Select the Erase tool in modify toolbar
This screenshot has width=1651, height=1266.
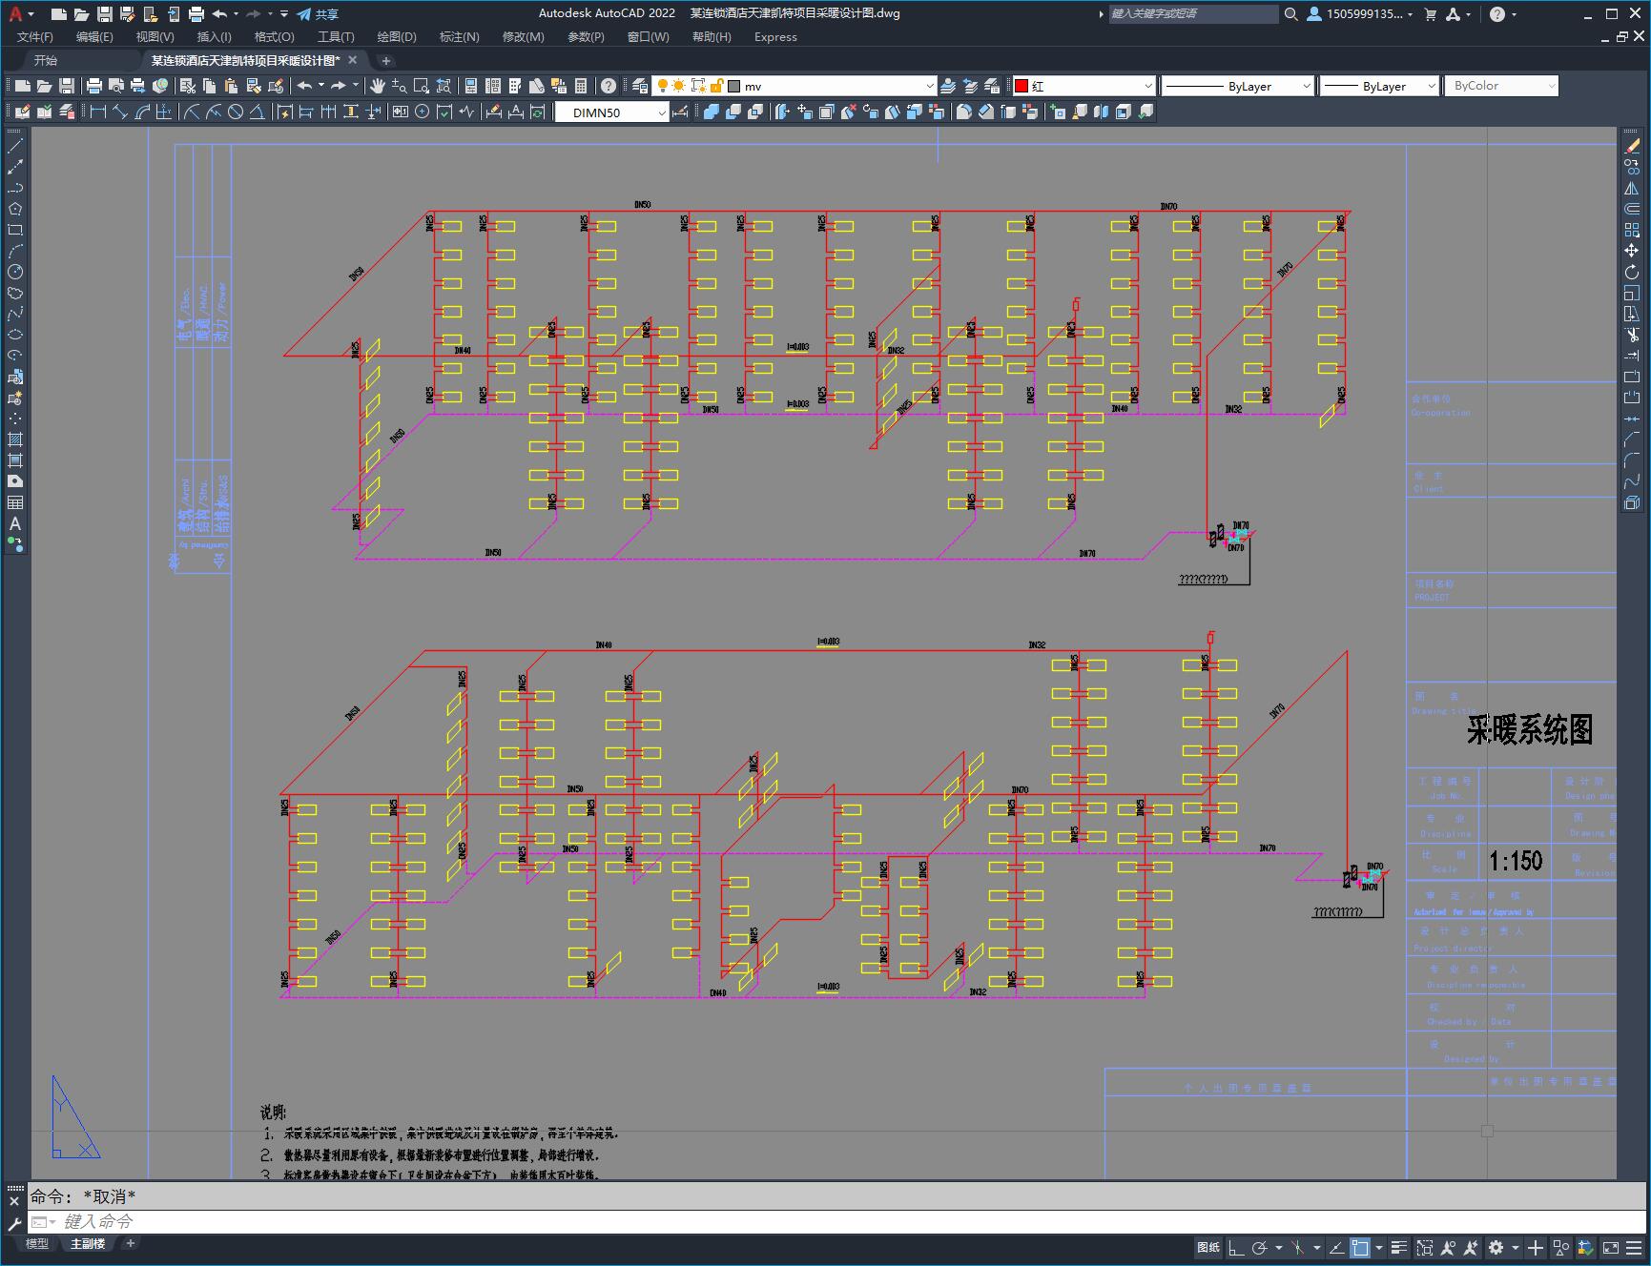point(1632,146)
